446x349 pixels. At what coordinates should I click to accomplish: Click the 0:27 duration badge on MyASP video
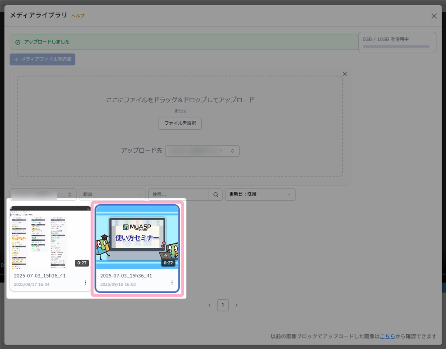(x=168, y=263)
